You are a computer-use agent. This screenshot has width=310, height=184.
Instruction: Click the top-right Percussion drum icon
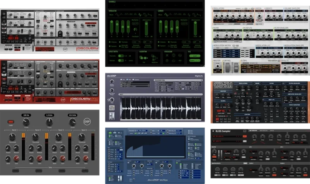tap(180, 55)
